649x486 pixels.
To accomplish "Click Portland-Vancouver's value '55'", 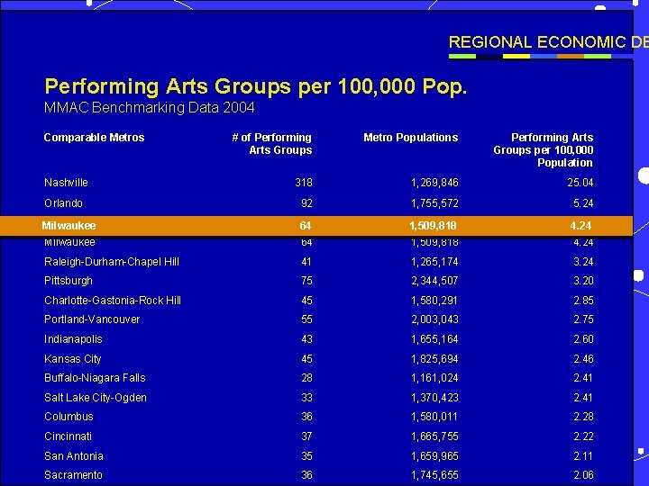I will pos(306,319).
